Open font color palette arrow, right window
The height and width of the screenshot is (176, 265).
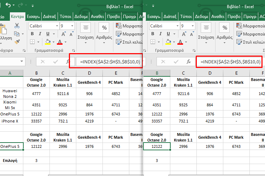coord(186,42)
